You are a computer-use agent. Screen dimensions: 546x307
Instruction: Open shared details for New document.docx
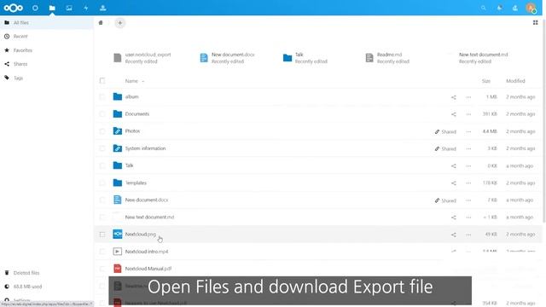click(x=445, y=200)
